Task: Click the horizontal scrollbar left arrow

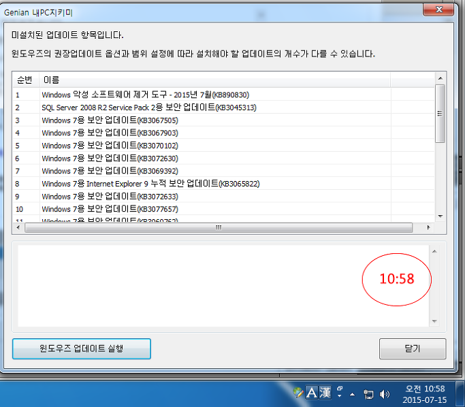Action: [18, 227]
